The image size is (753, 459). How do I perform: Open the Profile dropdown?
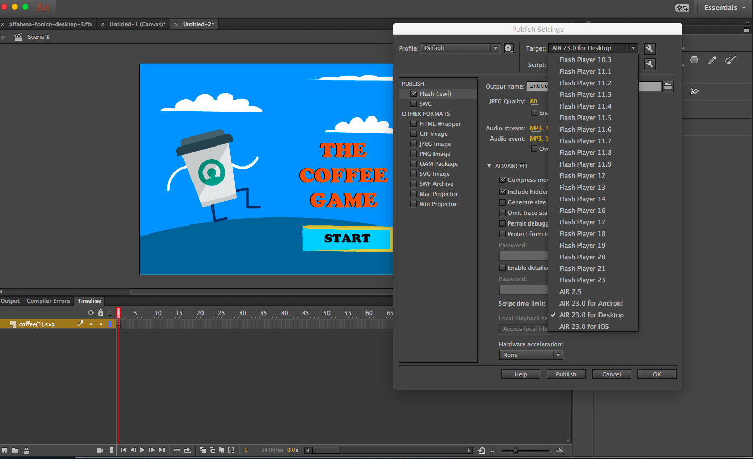click(x=460, y=48)
